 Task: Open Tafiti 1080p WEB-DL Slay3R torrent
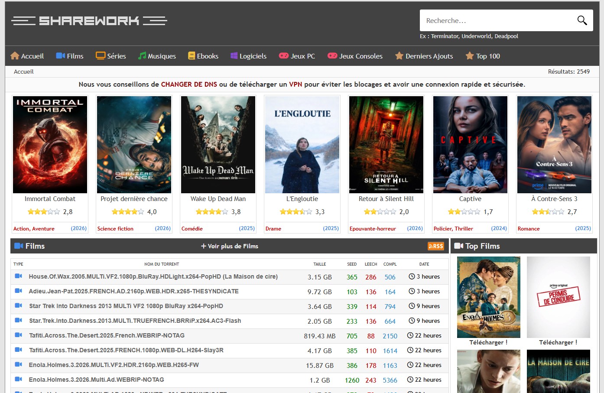(x=126, y=350)
